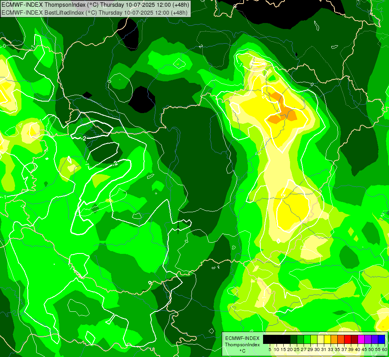This screenshot has height=357, width=389.
Task: Click the ThompsonIndex header line at top
Action: (95, 4)
